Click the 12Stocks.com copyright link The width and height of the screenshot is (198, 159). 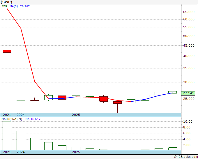(186, 157)
